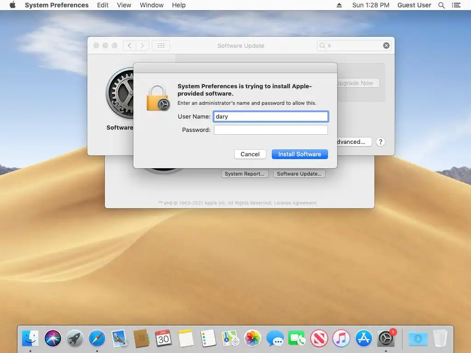Click Software Update button in About This Mac
Image resolution: width=471 pixels, height=353 pixels.
[299, 174]
